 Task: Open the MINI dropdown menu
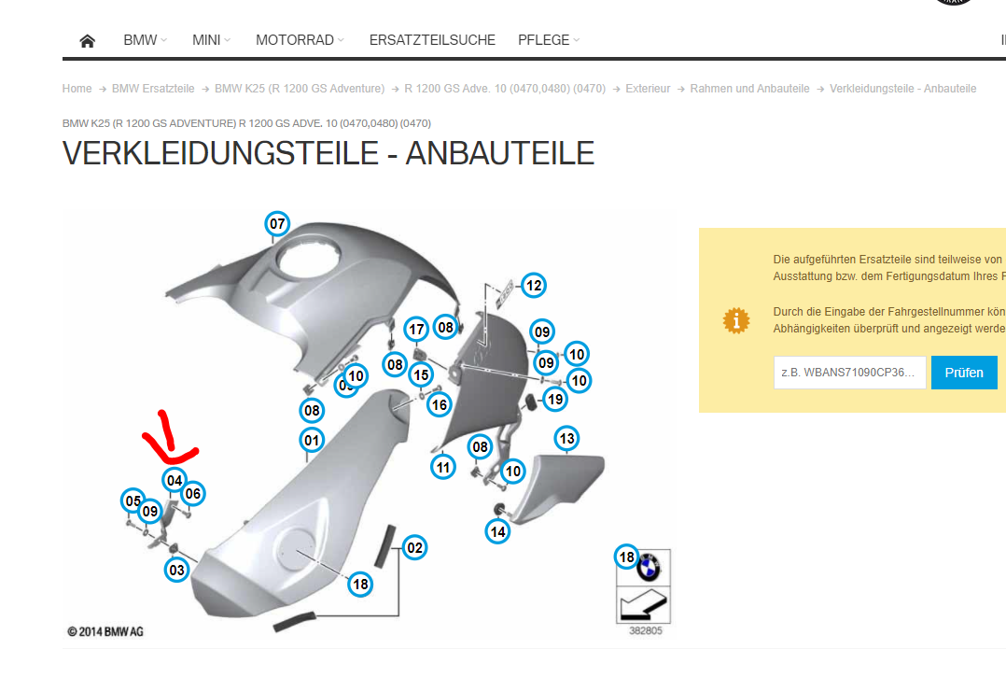[211, 40]
